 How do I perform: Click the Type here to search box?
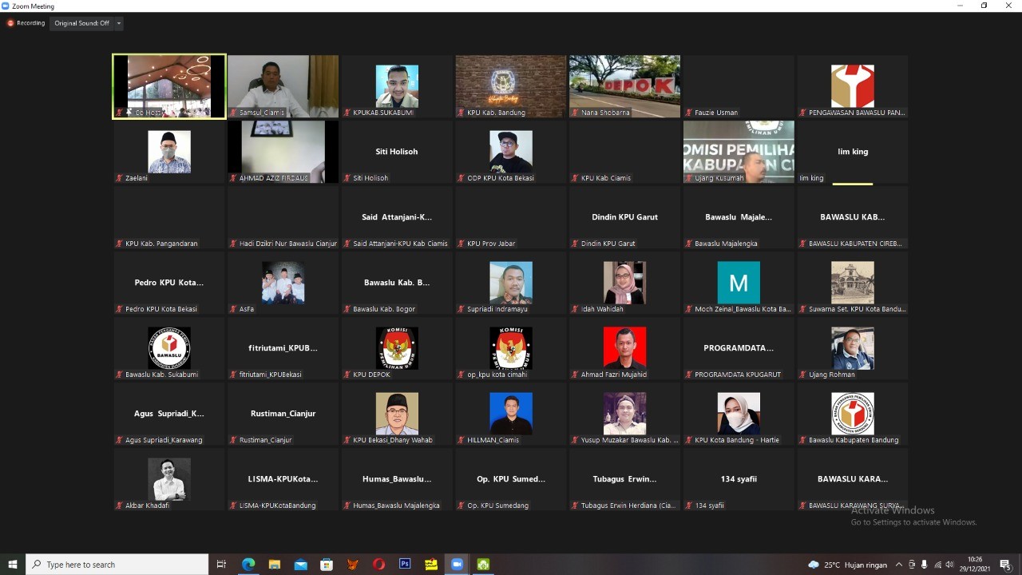(117, 565)
